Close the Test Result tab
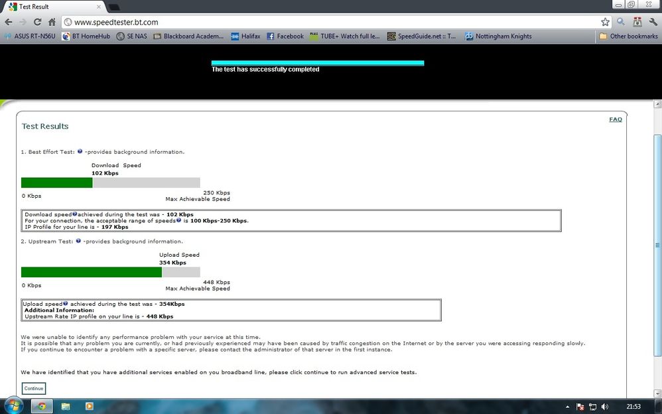 tap(99, 7)
